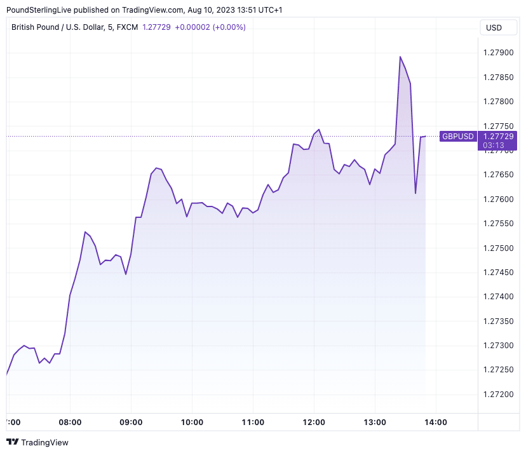Click the GBPUSD symbol tag
Image resolution: width=526 pixels, height=453 pixels.
point(458,136)
